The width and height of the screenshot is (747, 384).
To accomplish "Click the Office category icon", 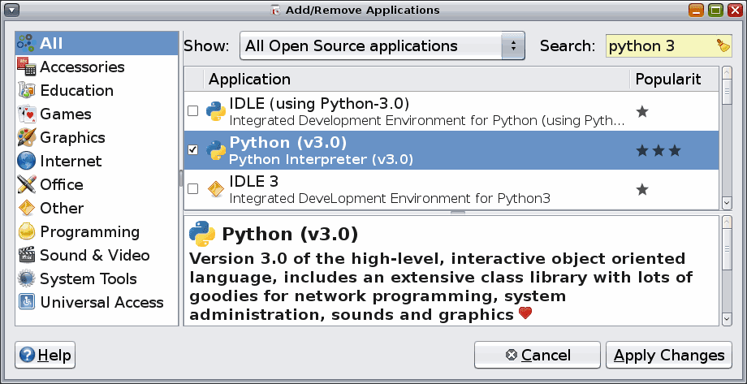I will [27, 185].
